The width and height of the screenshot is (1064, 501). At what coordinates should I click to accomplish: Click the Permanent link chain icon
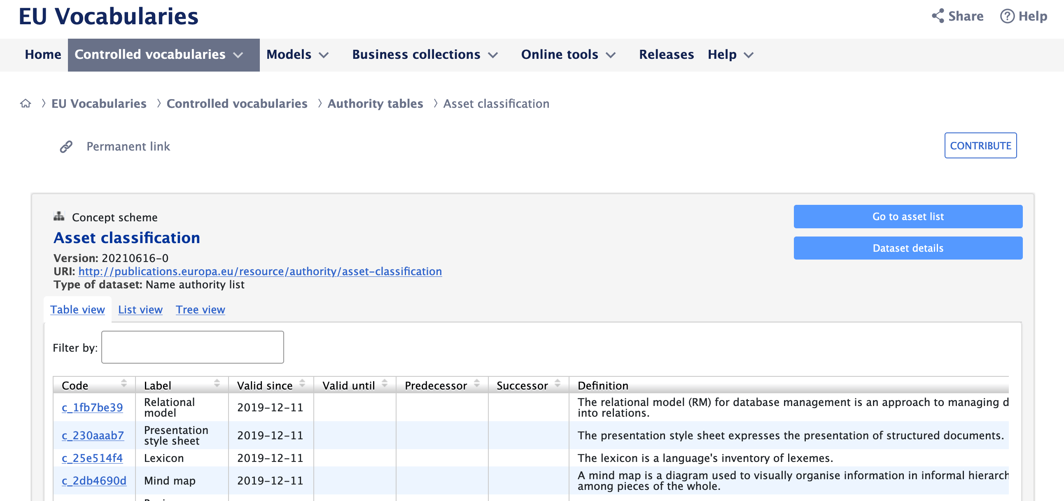pos(66,146)
